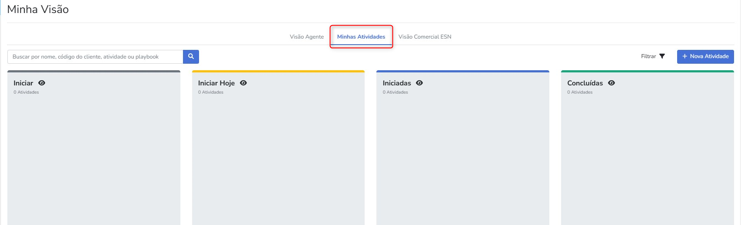Viewport: 741px width, 225px height.
Task: Click the Minha Visão page heading
Action: 38,10
